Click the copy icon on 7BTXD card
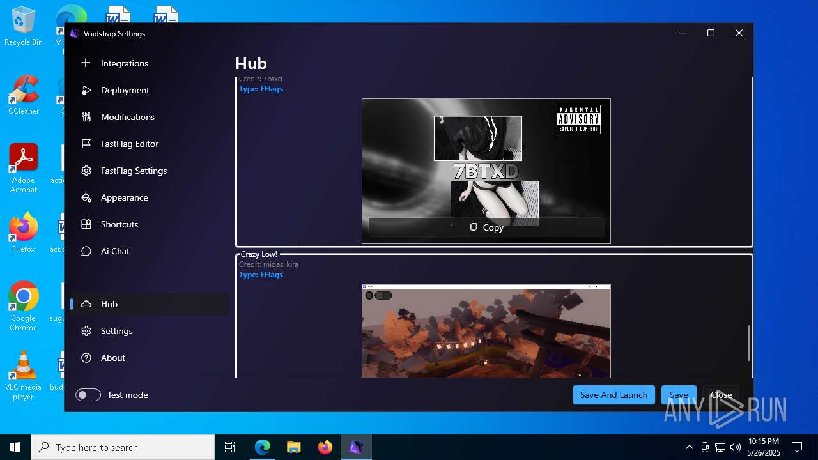The height and width of the screenshot is (460, 818). pos(474,227)
